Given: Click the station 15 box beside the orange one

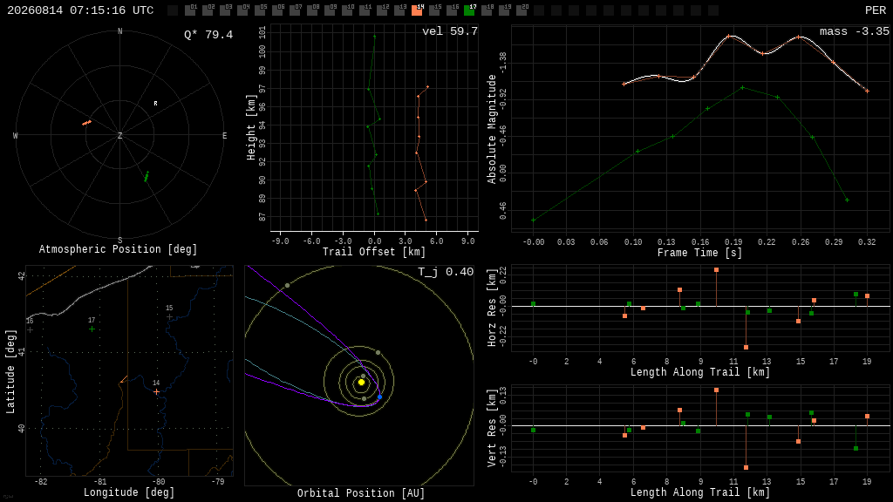Looking at the screenshot, I should click(x=434, y=10).
